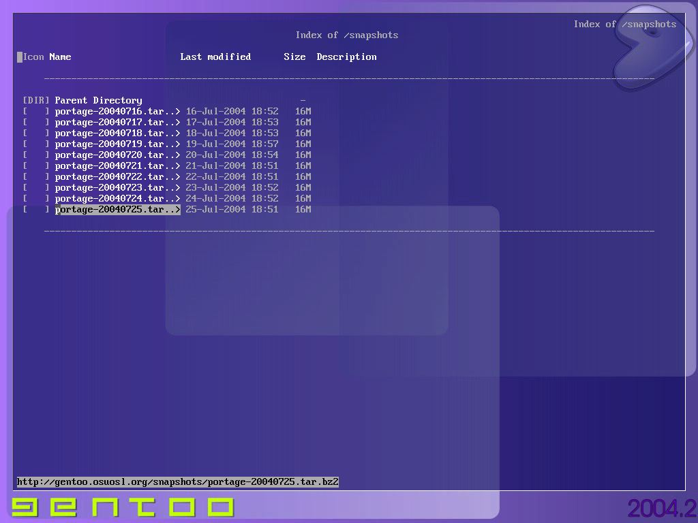Click the file icon placeholder for portage-20040719
The height and width of the screenshot is (523, 698).
coord(36,144)
